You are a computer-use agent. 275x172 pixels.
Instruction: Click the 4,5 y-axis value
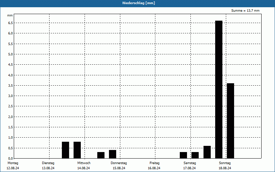tap(11, 65)
